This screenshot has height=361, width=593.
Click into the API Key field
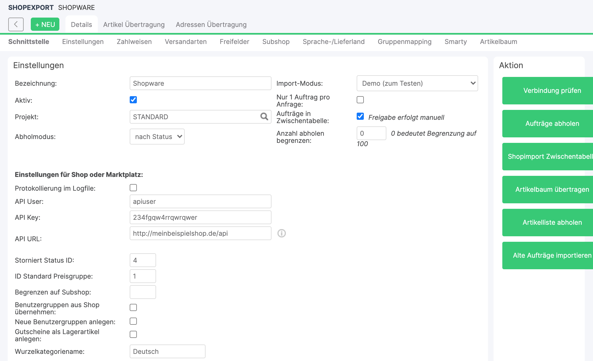pos(200,217)
